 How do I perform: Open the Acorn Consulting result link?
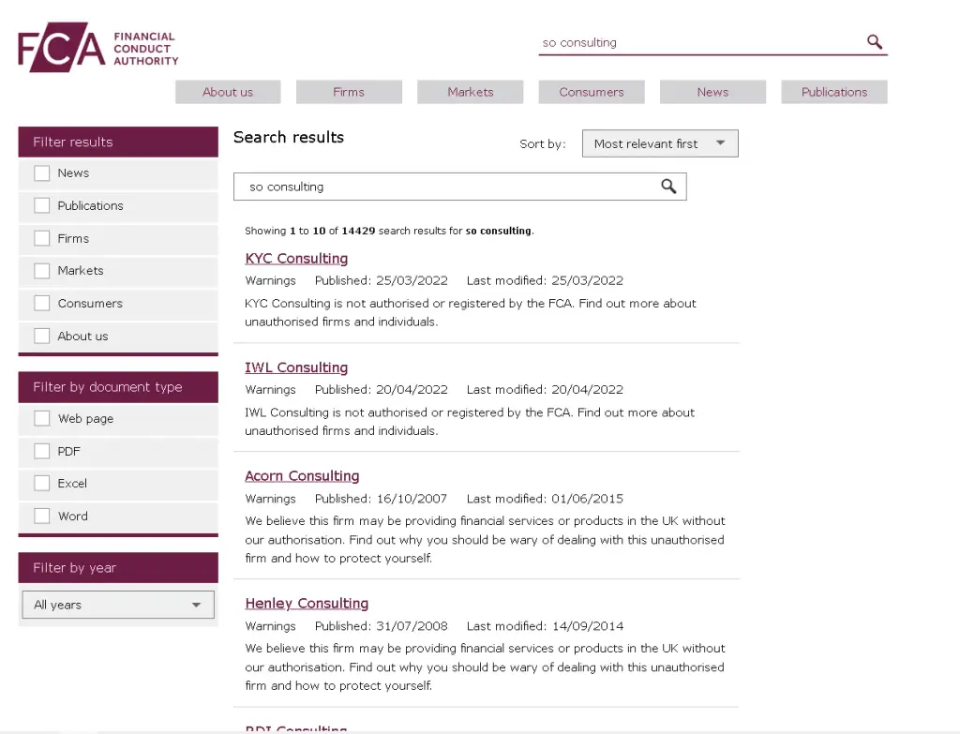302,475
